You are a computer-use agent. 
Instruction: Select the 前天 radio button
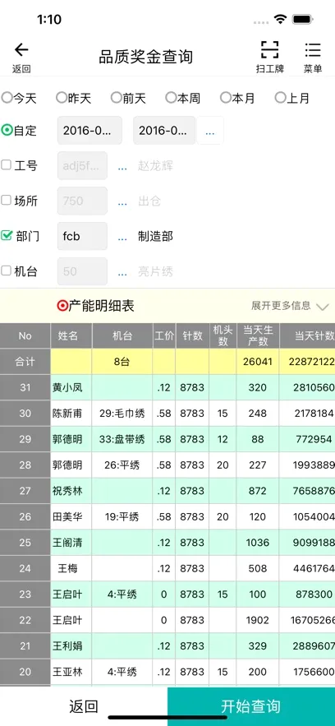[116, 98]
